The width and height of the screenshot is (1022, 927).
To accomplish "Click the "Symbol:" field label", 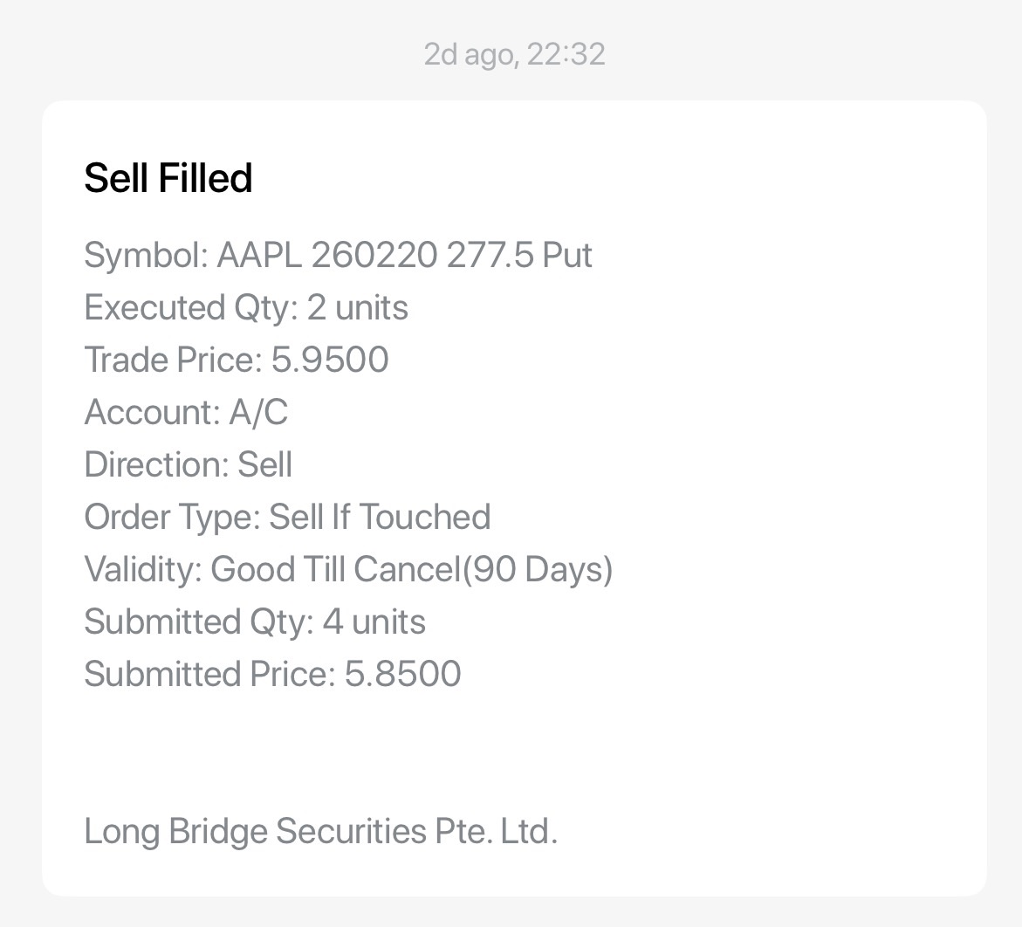I will tap(146, 255).
